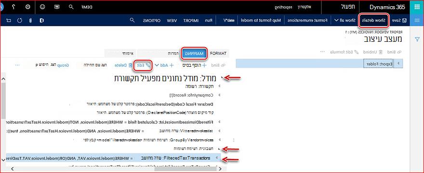
Task: Click the search magnifier in the blue action bar
Action: (x=132, y=20)
